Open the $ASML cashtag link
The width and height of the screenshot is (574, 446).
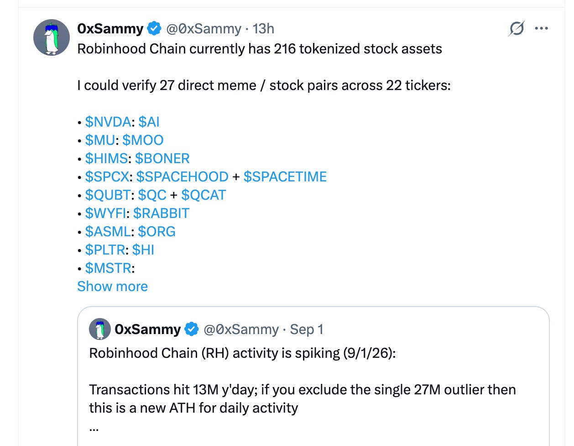click(108, 232)
